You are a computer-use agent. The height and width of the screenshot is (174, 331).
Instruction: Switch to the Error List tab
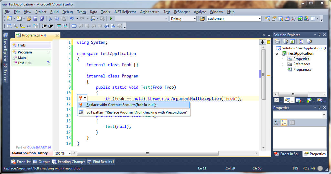click(21, 162)
